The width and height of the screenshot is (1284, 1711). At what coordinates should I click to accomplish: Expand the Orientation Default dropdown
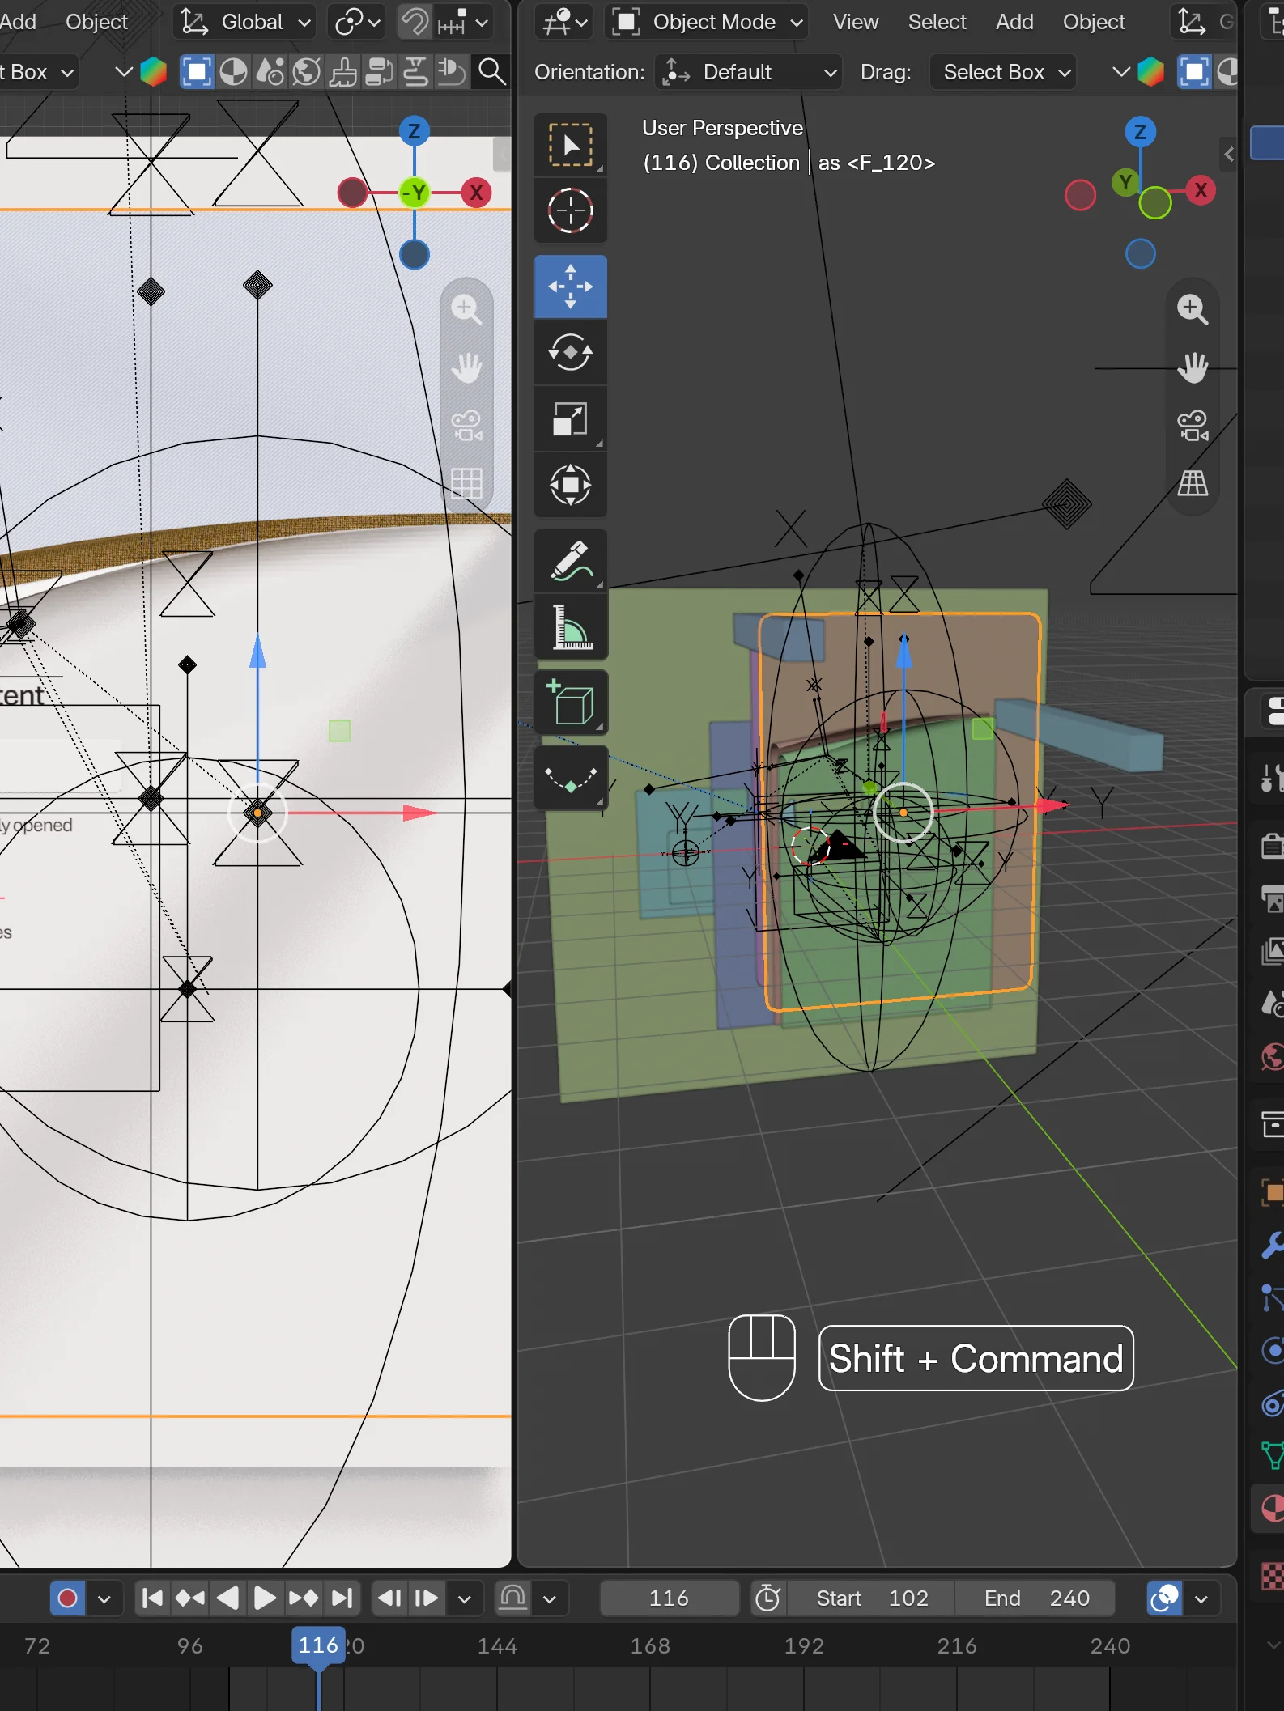[749, 72]
